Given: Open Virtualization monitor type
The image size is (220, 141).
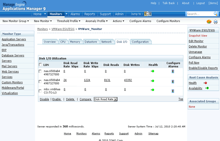Looking at the screenshot, I should tap(10, 93).
